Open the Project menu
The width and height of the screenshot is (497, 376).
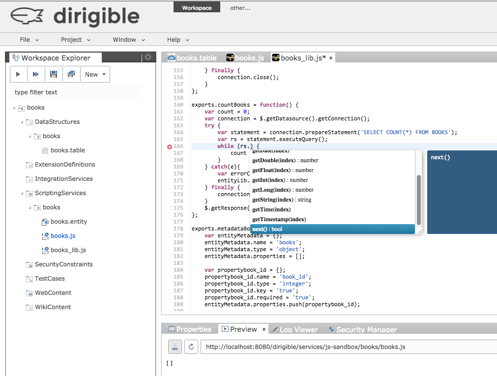(75, 40)
